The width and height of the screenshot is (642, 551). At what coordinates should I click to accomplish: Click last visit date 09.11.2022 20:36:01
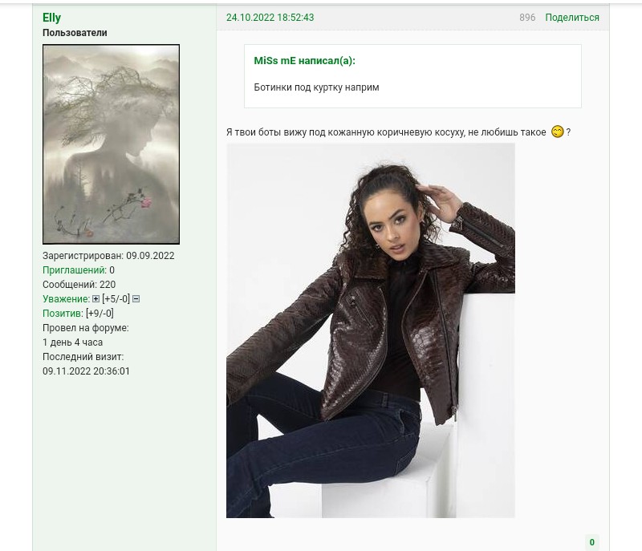(x=86, y=371)
